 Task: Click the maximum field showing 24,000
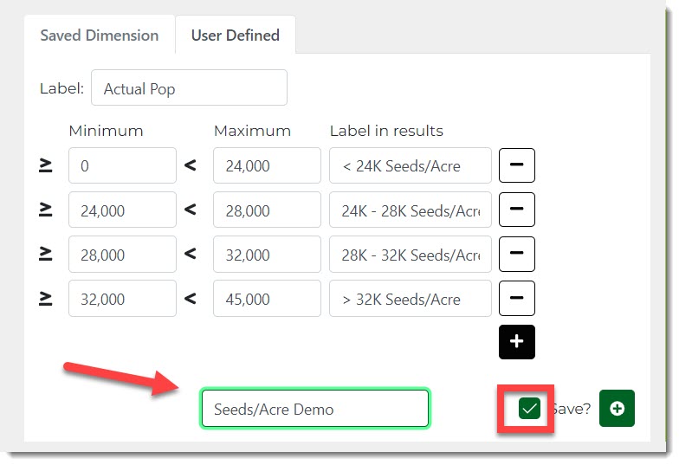(x=267, y=165)
